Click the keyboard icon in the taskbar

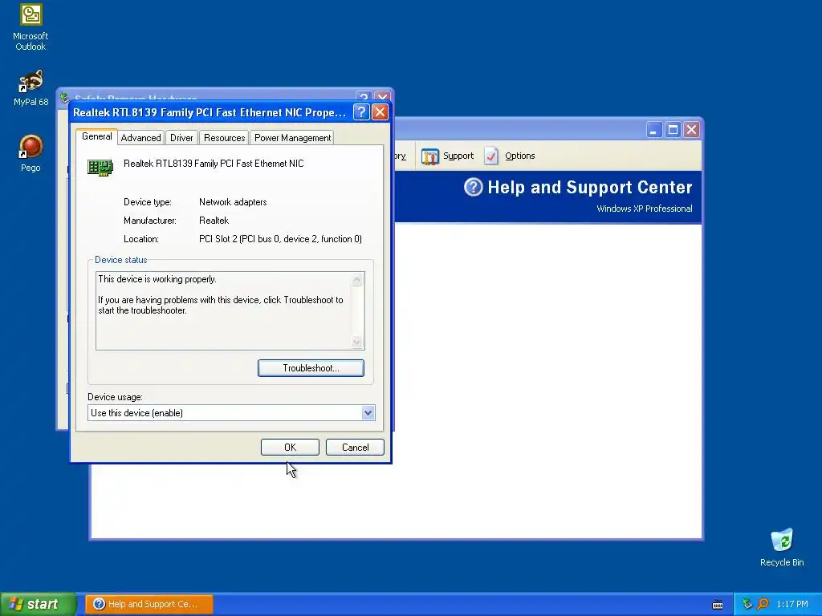(x=718, y=605)
